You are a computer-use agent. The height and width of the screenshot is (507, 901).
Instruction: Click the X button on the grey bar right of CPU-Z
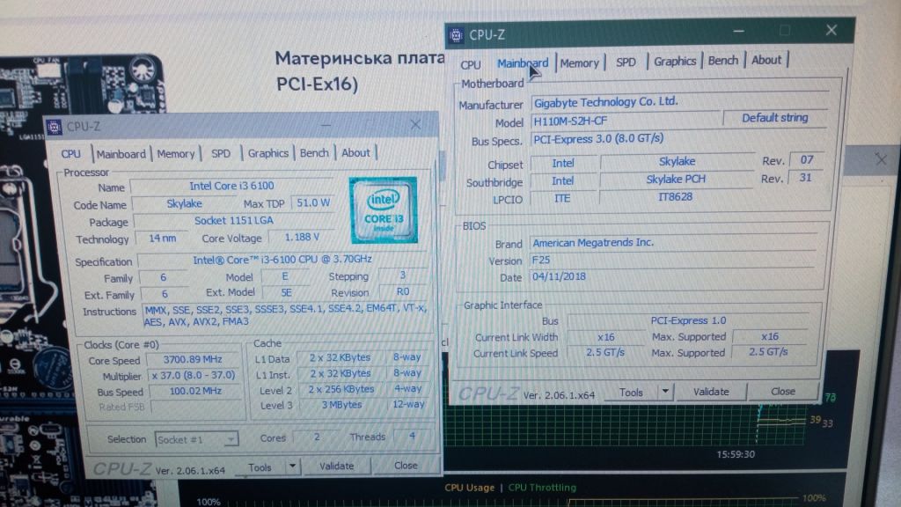pos(881,159)
